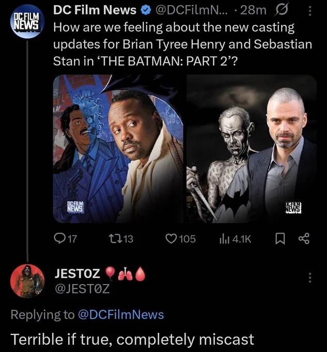Open JESTOZ profile picture
This screenshot has height=352, width=327.
point(27,281)
